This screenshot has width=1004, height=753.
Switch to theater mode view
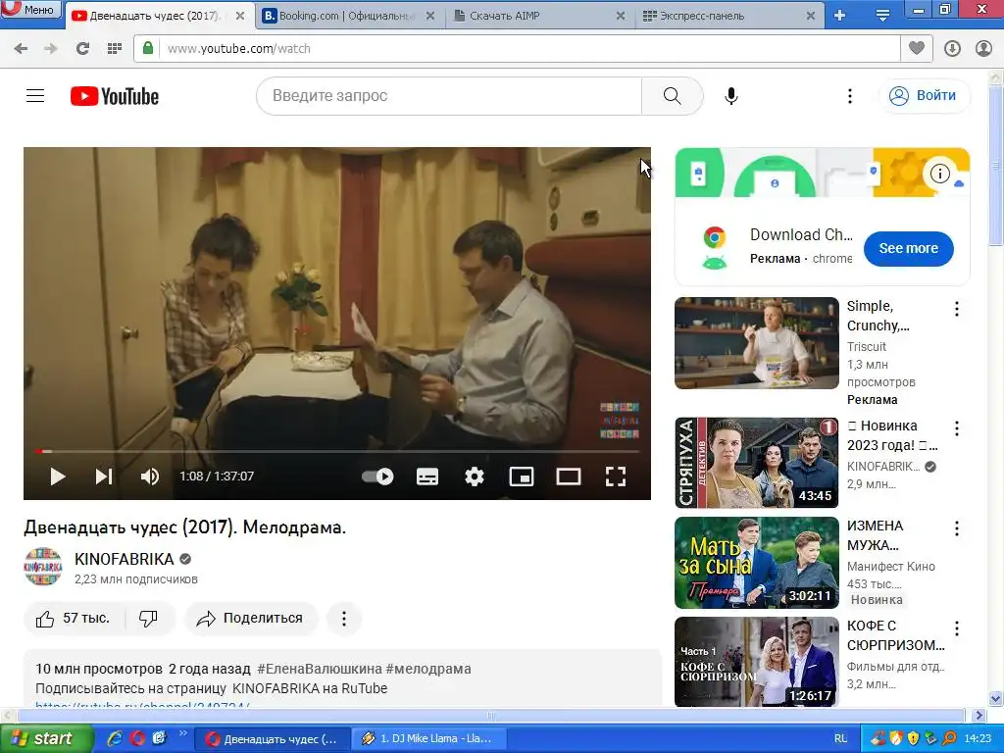click(568, 477)
